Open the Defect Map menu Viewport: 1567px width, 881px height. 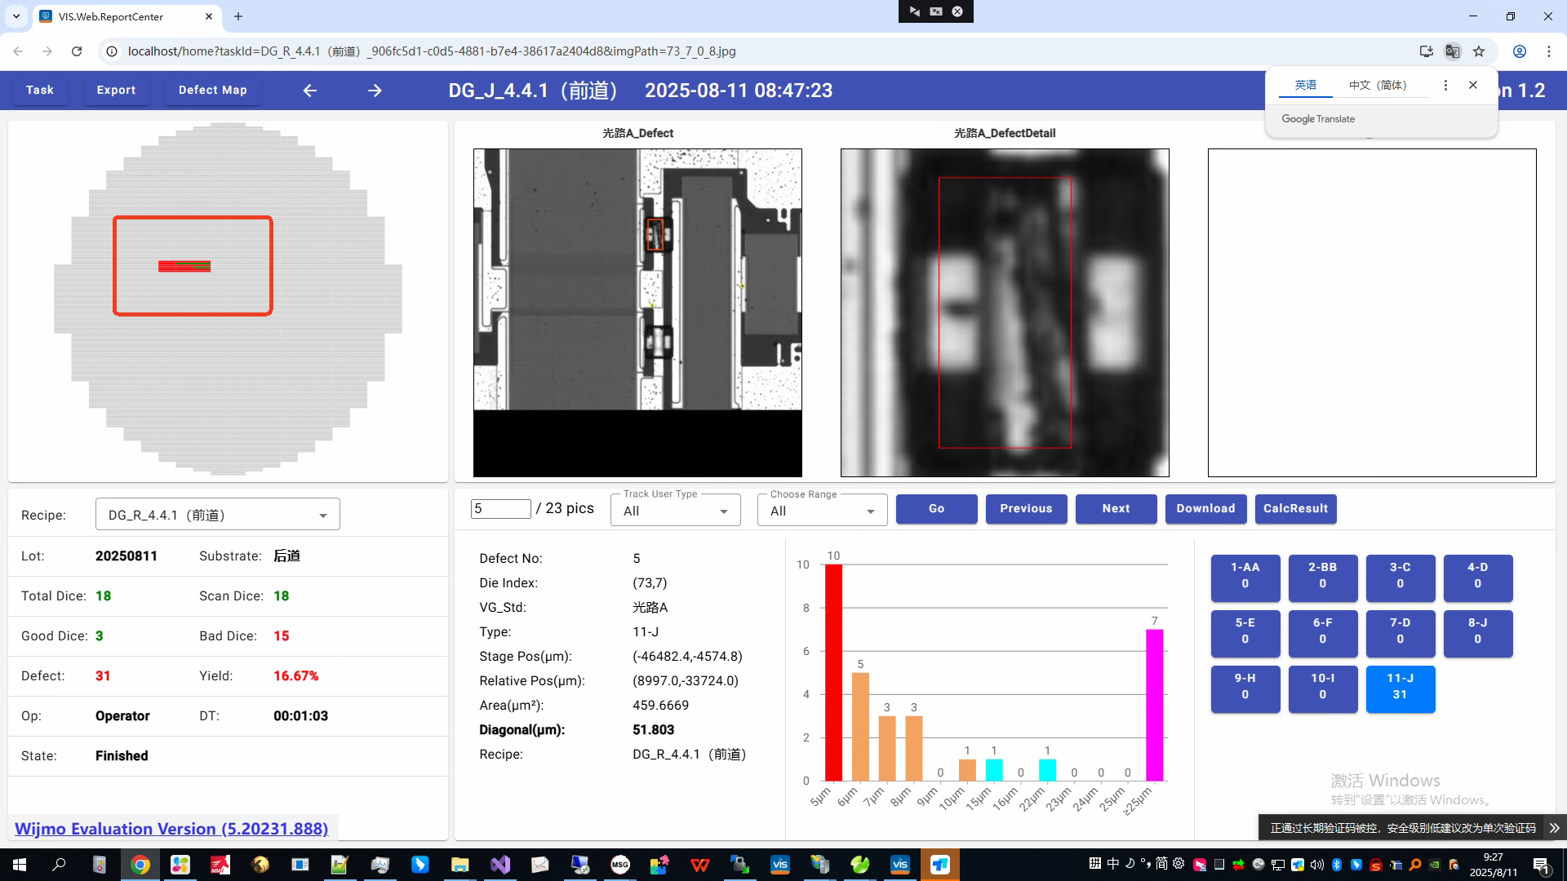[x=212, y=91]
